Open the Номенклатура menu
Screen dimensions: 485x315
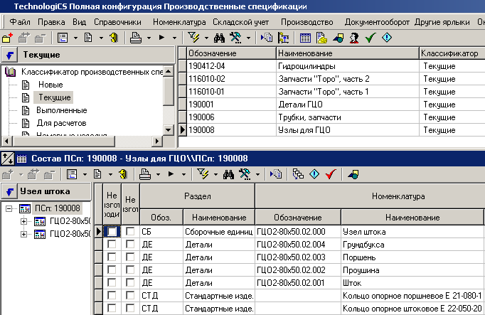click(179, 22)
